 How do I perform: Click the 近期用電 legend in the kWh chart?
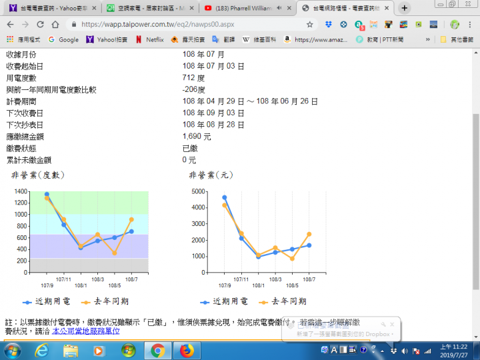click(x=47, y=301)
